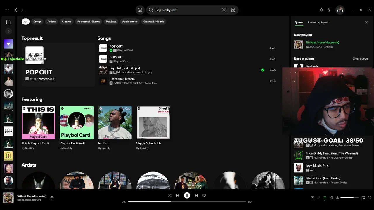374x210 pixels.
Task: Navigate back with the left arrow
Action: [16, 10]
